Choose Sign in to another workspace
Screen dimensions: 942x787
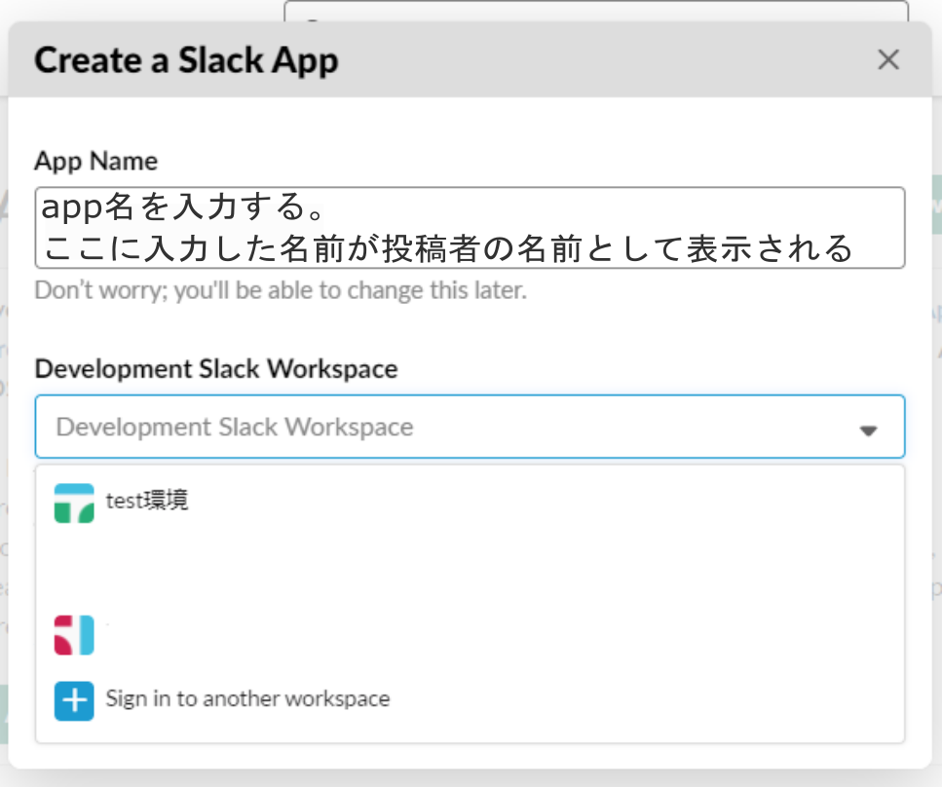coord(246,699)
